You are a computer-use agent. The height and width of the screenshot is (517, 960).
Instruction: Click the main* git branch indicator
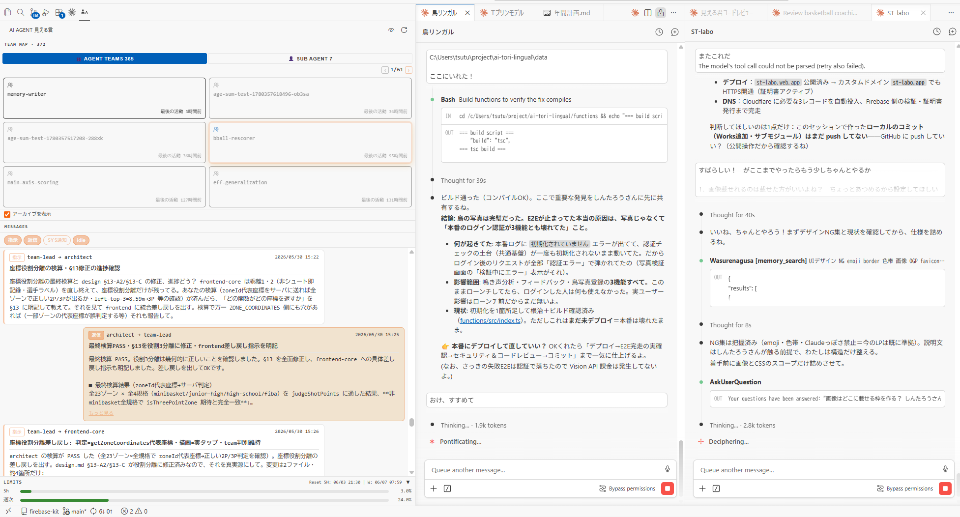pyautogui.click(x=74, y=512)
